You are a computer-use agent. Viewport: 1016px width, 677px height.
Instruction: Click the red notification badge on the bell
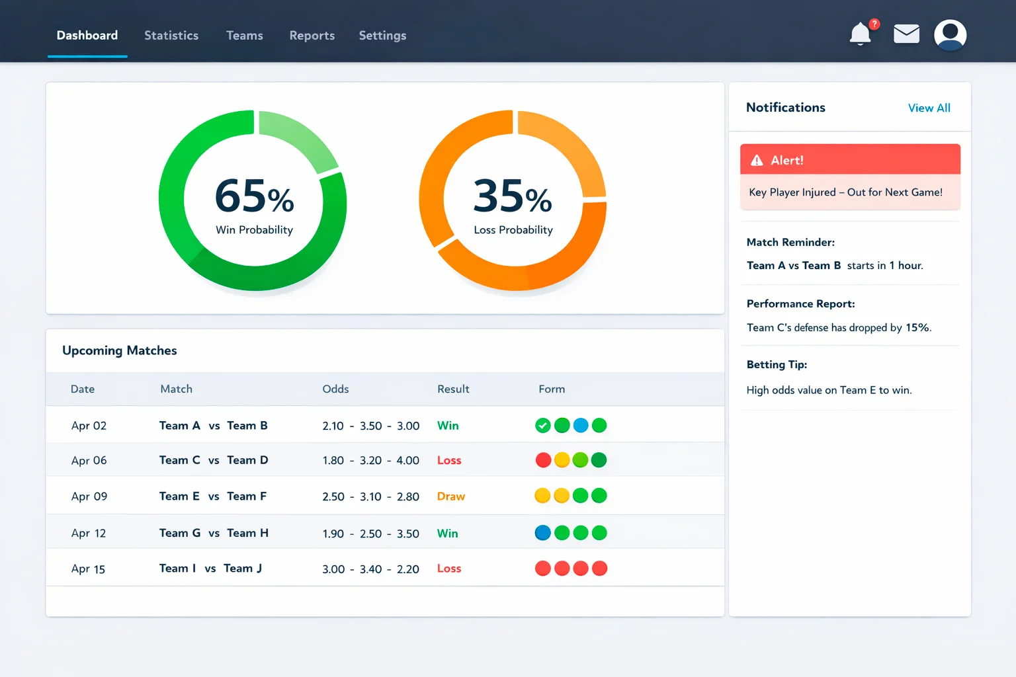point(873,23)
